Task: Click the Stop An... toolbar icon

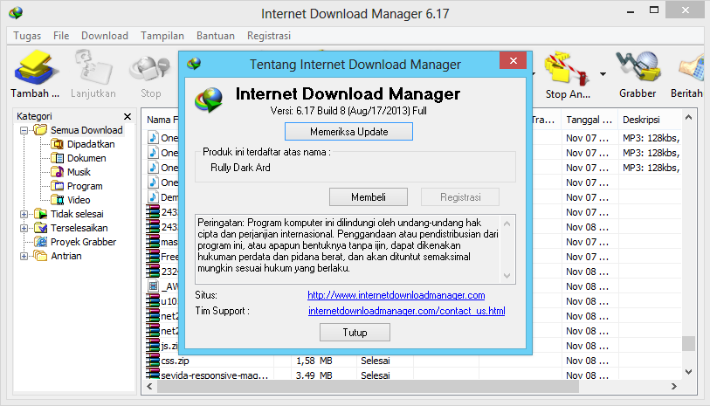Action: pos(568,69)
